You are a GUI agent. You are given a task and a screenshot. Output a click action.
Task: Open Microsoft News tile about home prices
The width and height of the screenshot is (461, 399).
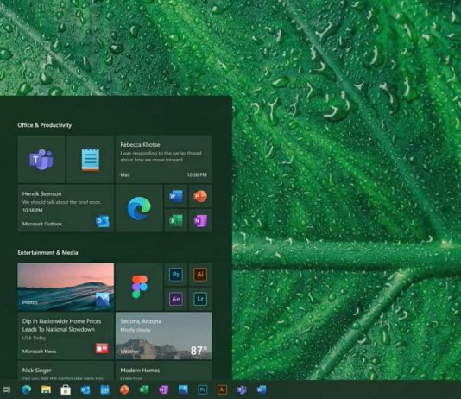click(66, 336)
